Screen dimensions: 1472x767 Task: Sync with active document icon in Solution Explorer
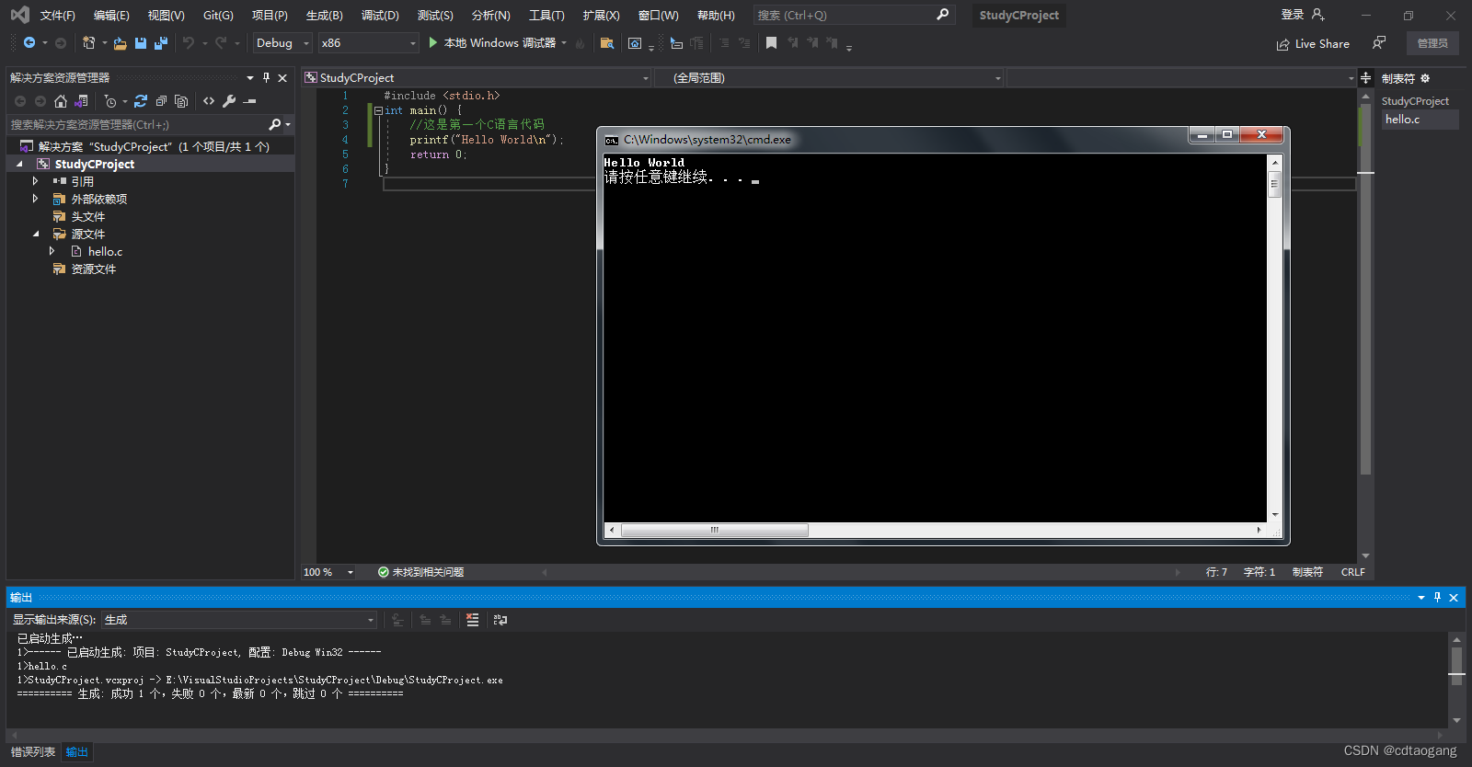point(141,101)
